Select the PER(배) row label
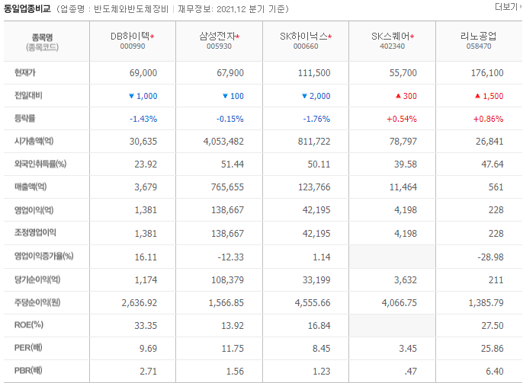This screenshot has height=383, width=523. coord(28,348)
